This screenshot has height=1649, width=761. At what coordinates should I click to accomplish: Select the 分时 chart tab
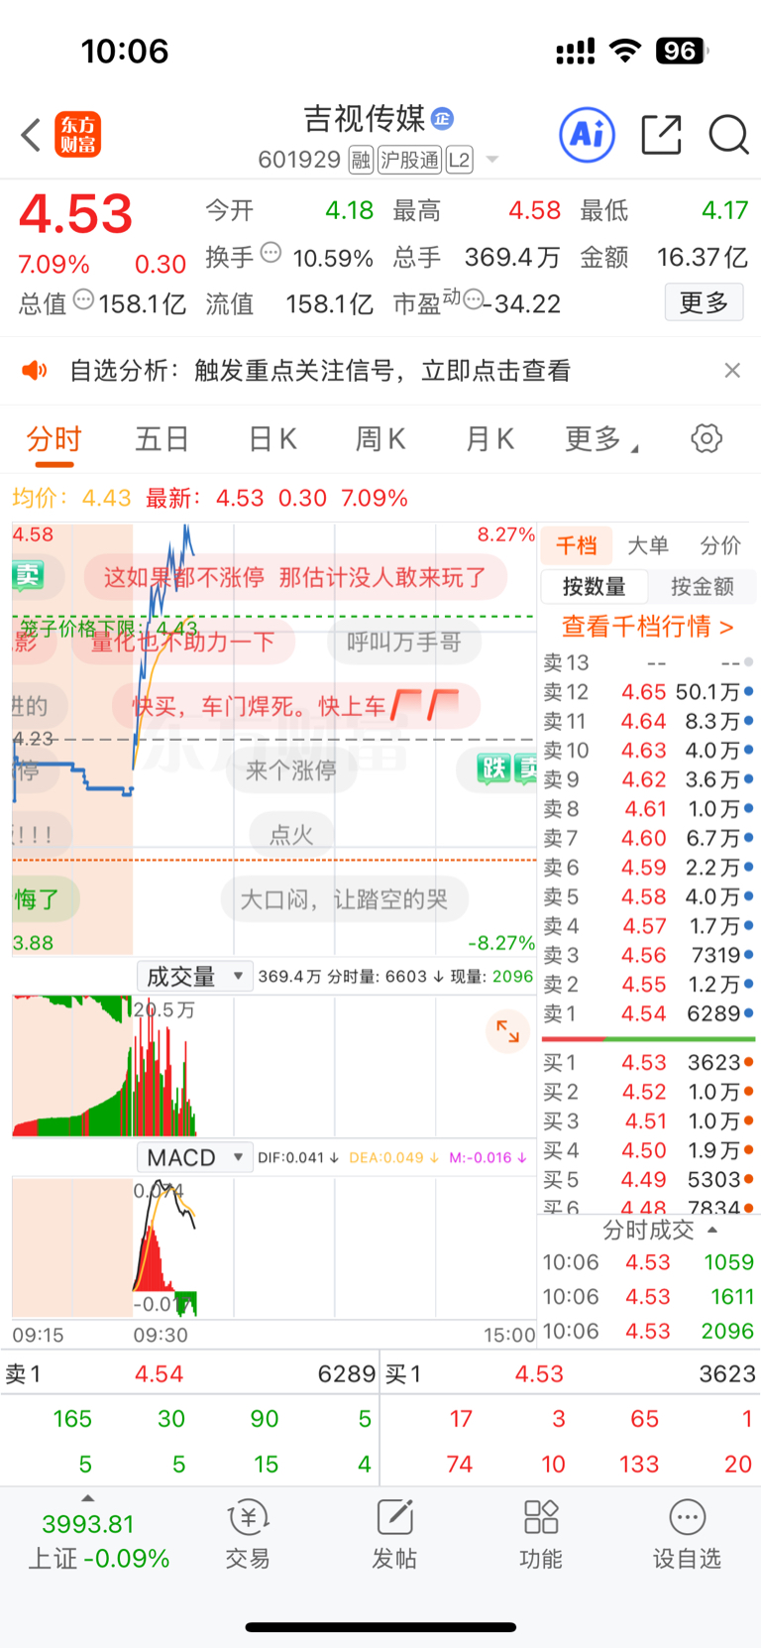click(x=54, y=439)
